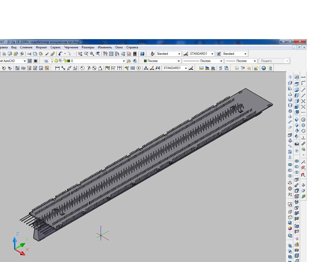The height and width of the screenshot is (262, 328).
Task: Select the Diameter dimension tool
Action: (x=94, y=68)
